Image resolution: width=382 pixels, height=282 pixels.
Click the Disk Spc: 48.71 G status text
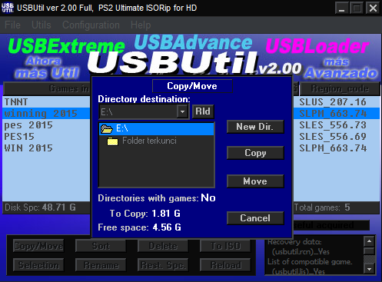point(40,207)
